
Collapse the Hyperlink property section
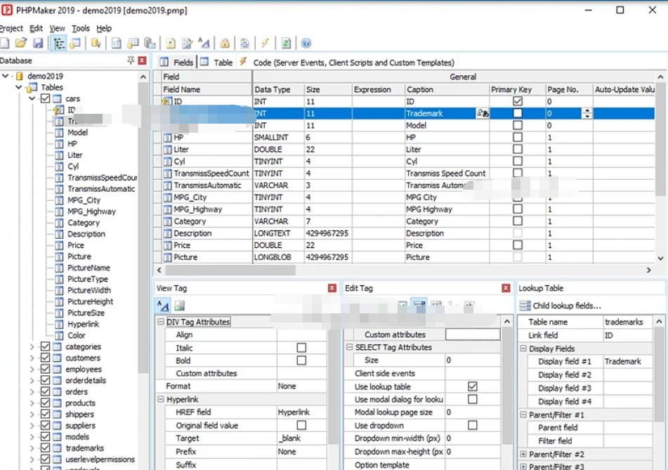[x=161, y=399]
